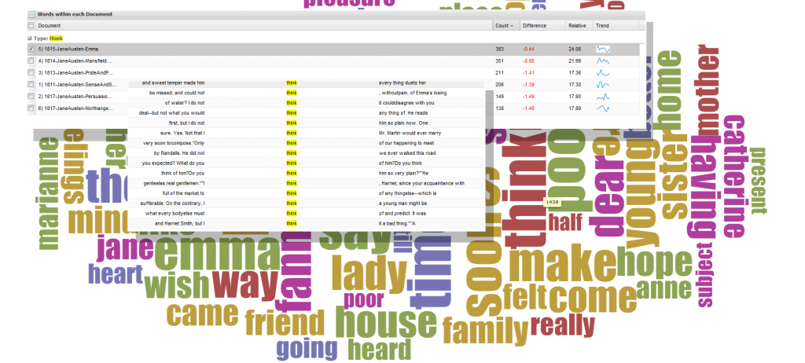Click the word 'really' in the cloud
Screen dimensions: 805x363
click(x=562, y=325)
